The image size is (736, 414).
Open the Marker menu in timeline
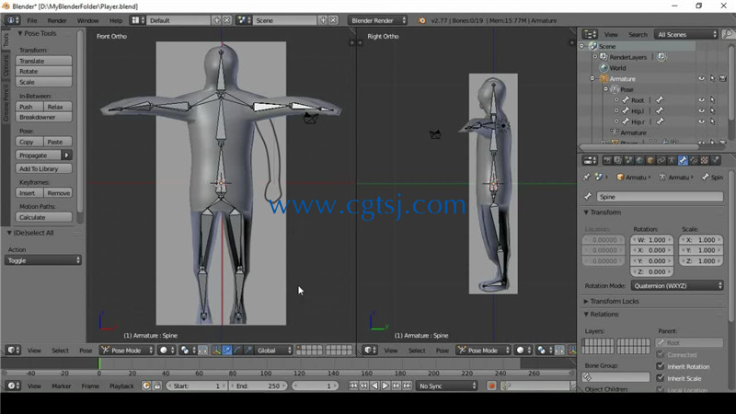coord(61,385)
